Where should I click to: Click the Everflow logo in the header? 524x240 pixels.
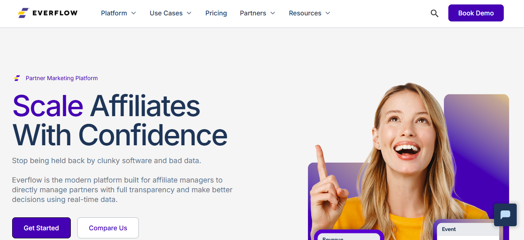[x=48, y=13]
